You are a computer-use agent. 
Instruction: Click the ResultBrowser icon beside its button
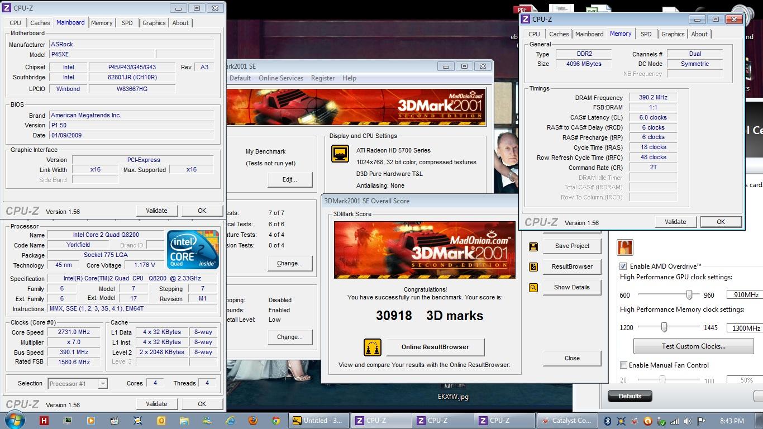click(x=533, y=267)
